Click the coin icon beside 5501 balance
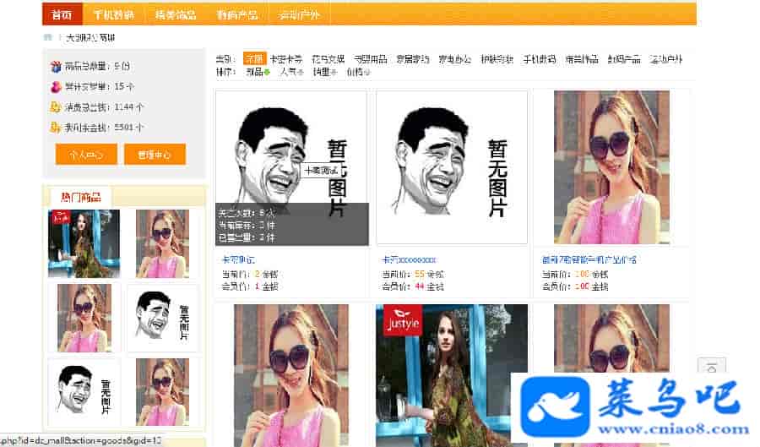The height and width of the screenshot is (447, 760). [56, 128]
